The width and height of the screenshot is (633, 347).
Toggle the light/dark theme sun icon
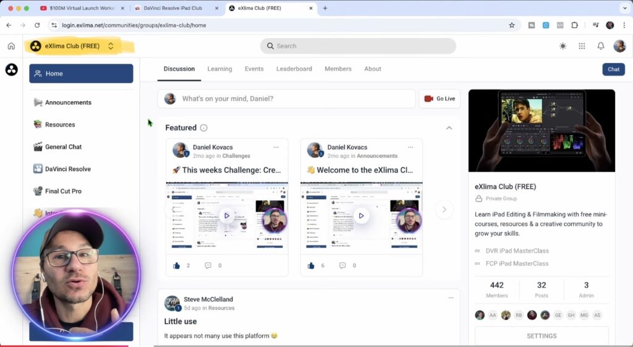click(563, 46)
